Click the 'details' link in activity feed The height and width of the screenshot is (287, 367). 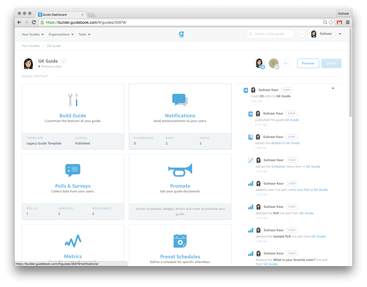click(x=276, y=143)
